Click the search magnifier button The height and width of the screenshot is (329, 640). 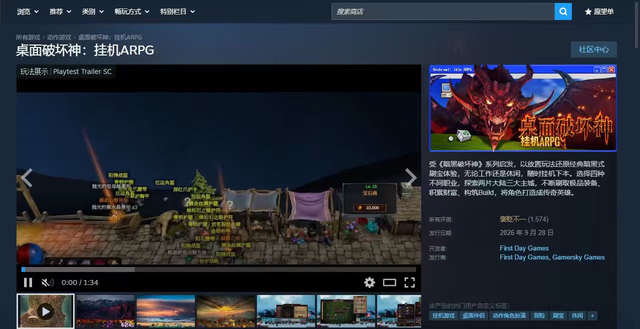click(563, 11)
